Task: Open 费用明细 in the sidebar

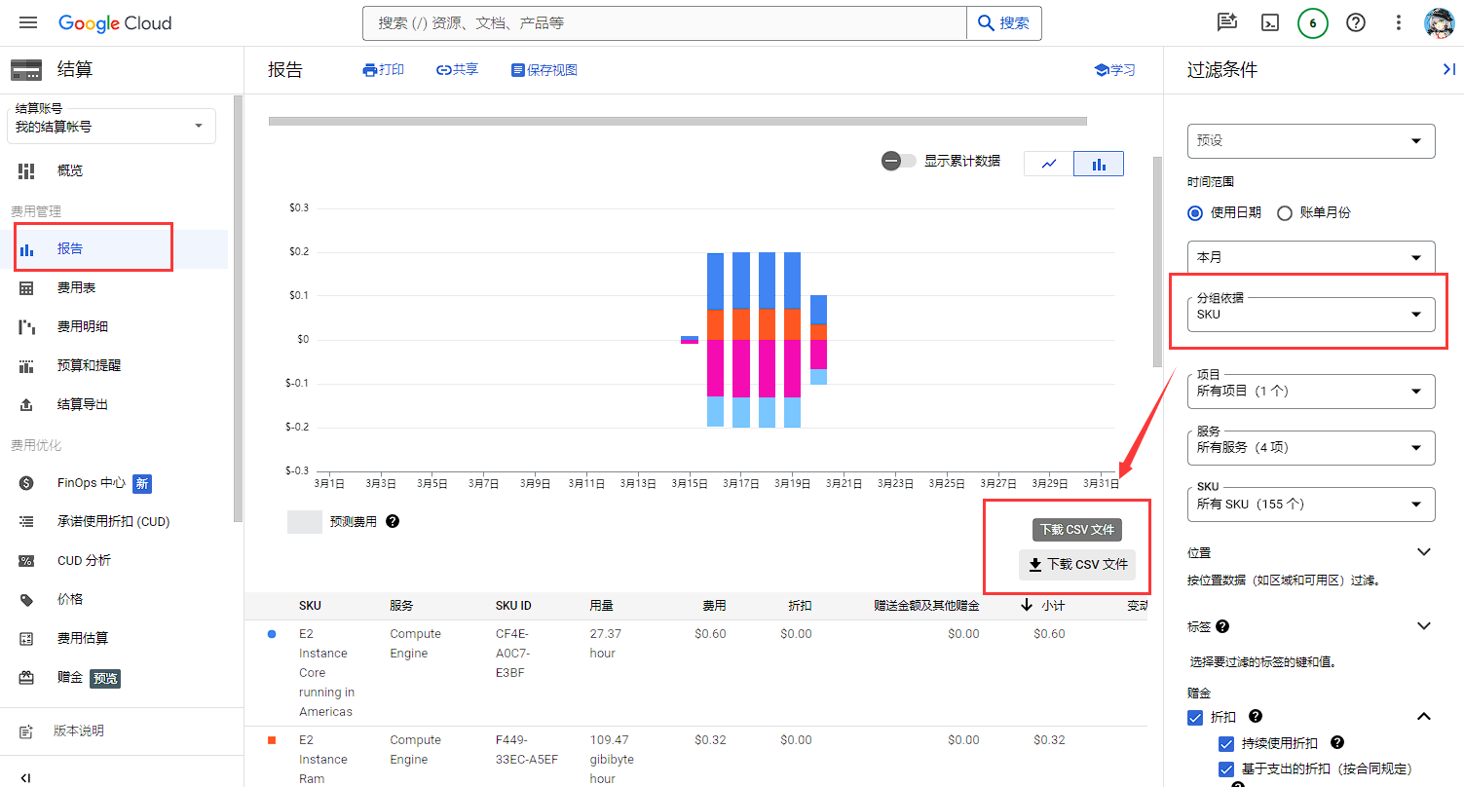Action: point(114,326)
